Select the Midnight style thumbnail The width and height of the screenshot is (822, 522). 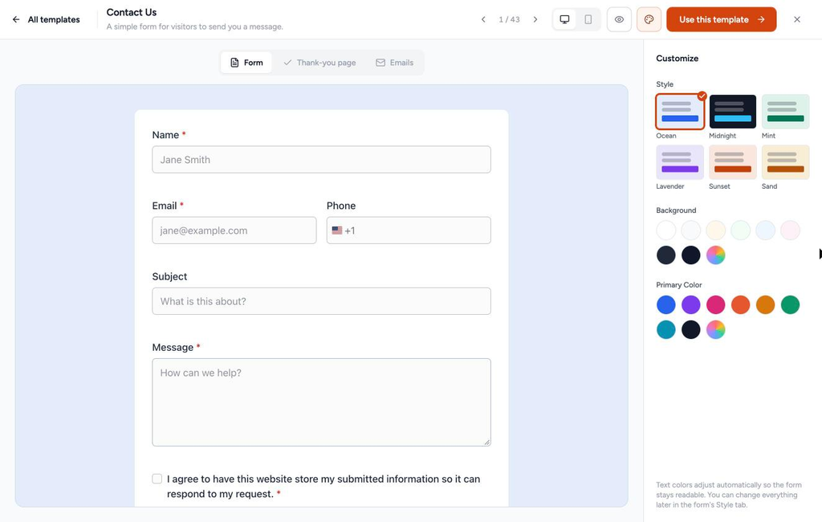pyautogui.click(x=733, y=112)
